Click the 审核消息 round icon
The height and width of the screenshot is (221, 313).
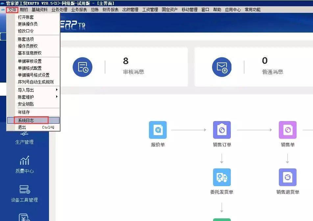(83, 67)
